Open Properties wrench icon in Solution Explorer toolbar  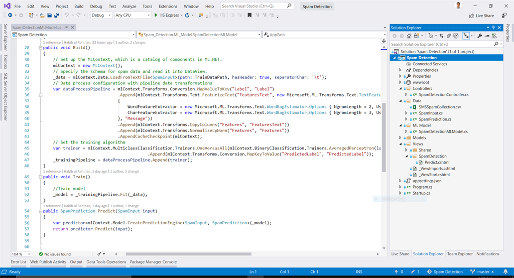(x=480, y=36)
